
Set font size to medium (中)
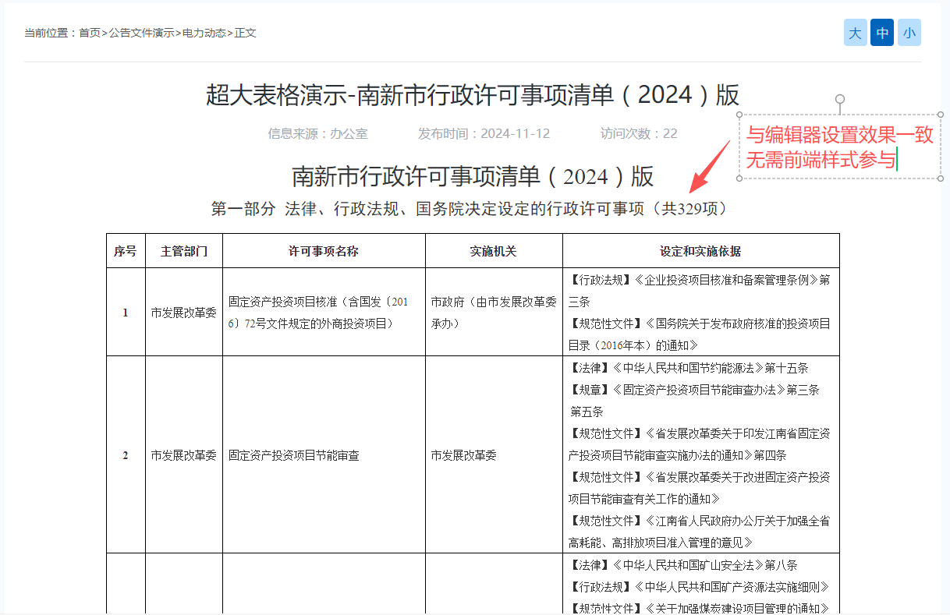point(882,33)
